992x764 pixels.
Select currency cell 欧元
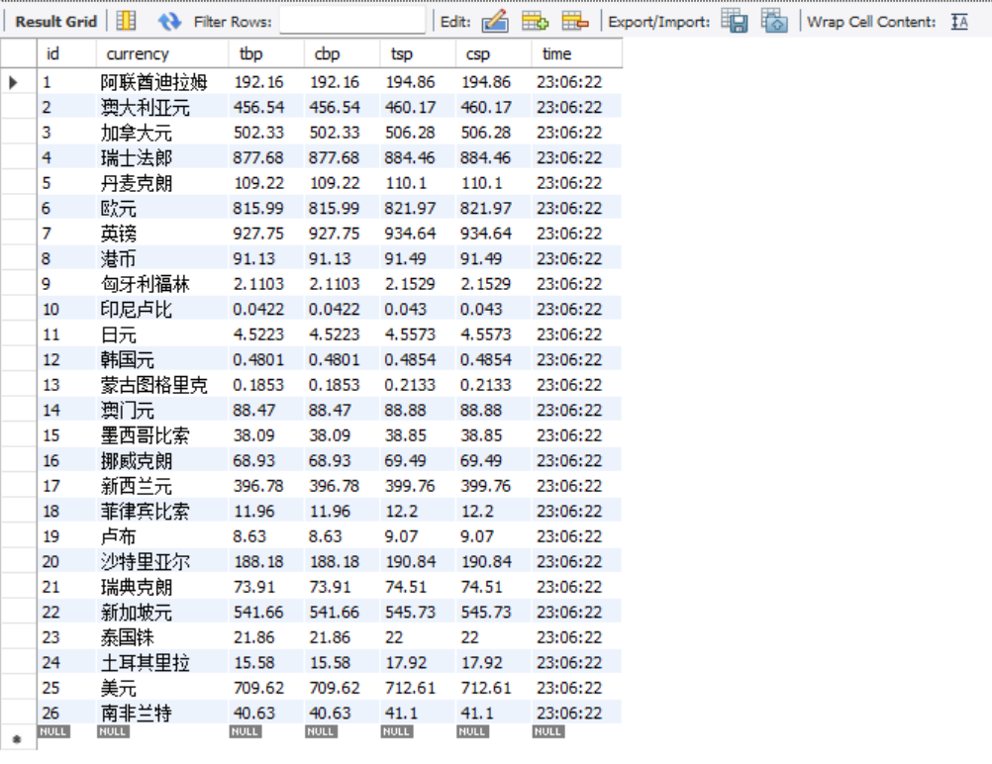162,208
